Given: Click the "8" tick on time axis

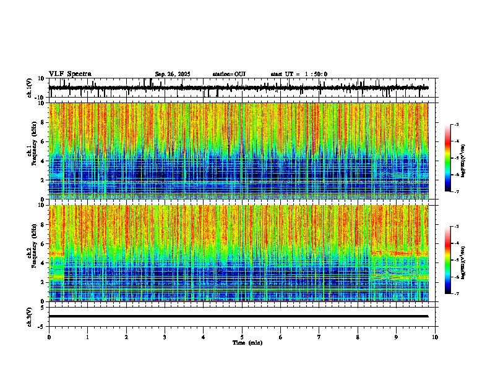Looking at the screenshot, I should [x=358, y=337].
